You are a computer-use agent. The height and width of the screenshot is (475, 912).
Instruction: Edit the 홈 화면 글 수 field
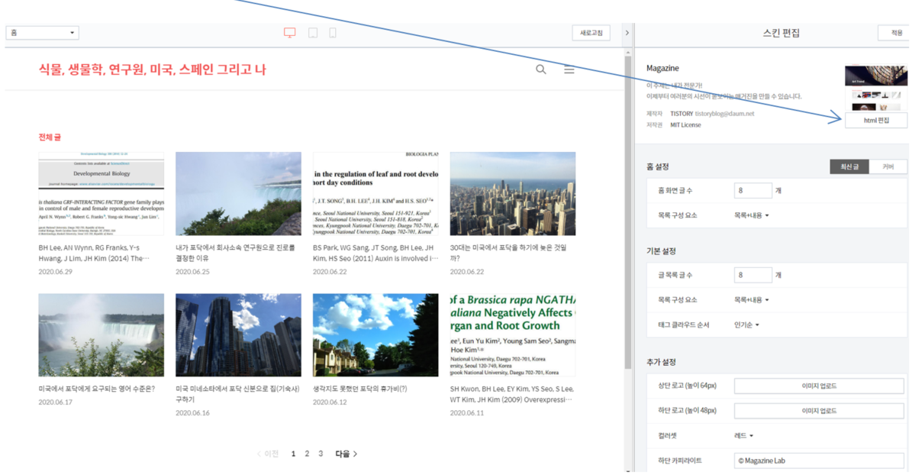[x=752, y=190]
